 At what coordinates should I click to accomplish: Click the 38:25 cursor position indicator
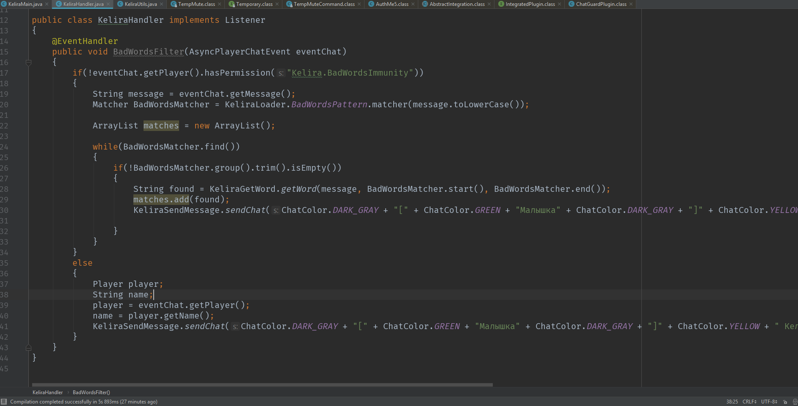[732, 402]
